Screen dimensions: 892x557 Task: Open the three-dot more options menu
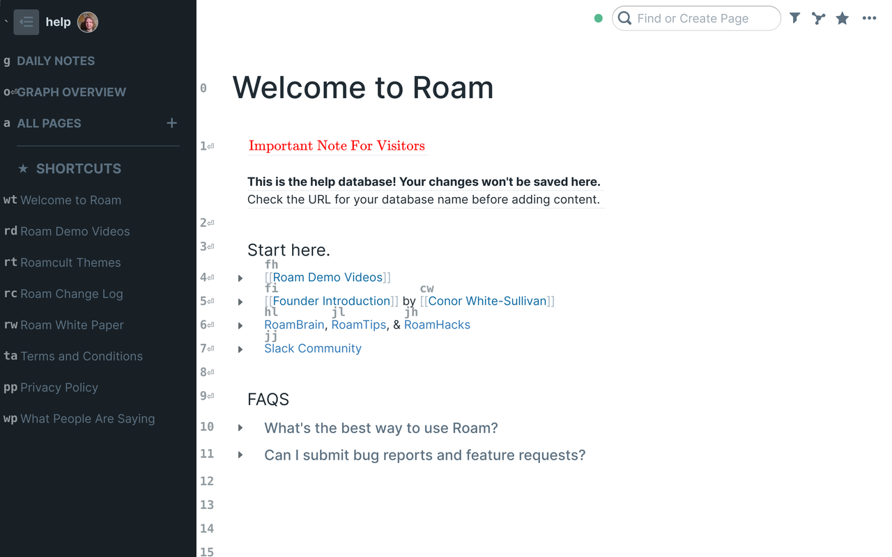tap(868, 18)
